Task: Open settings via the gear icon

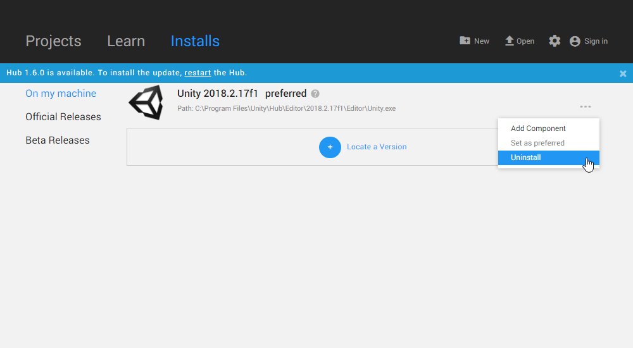Action: tap(555, 40)
